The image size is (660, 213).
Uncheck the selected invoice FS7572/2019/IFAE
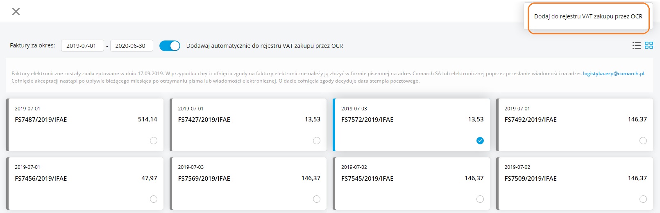click(x=480, y=141)
